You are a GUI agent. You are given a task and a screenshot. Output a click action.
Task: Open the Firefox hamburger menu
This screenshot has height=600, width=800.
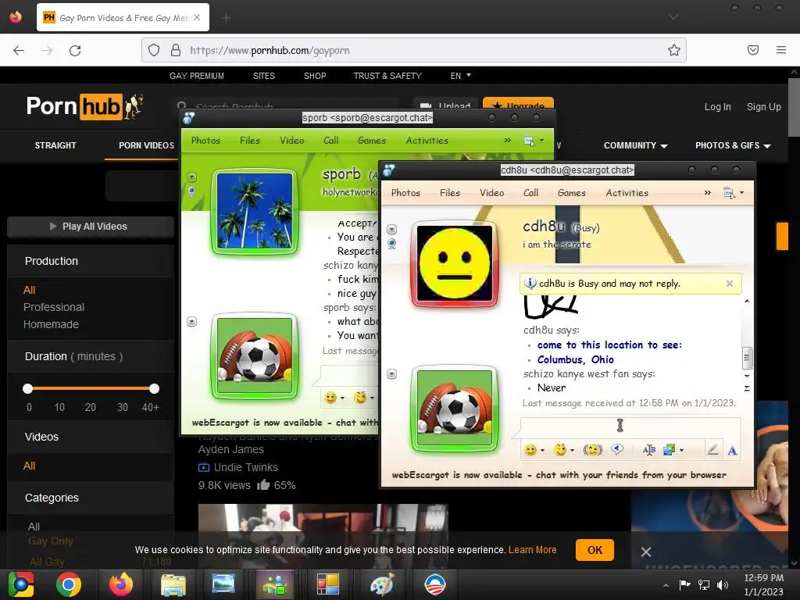coord(781,50)
